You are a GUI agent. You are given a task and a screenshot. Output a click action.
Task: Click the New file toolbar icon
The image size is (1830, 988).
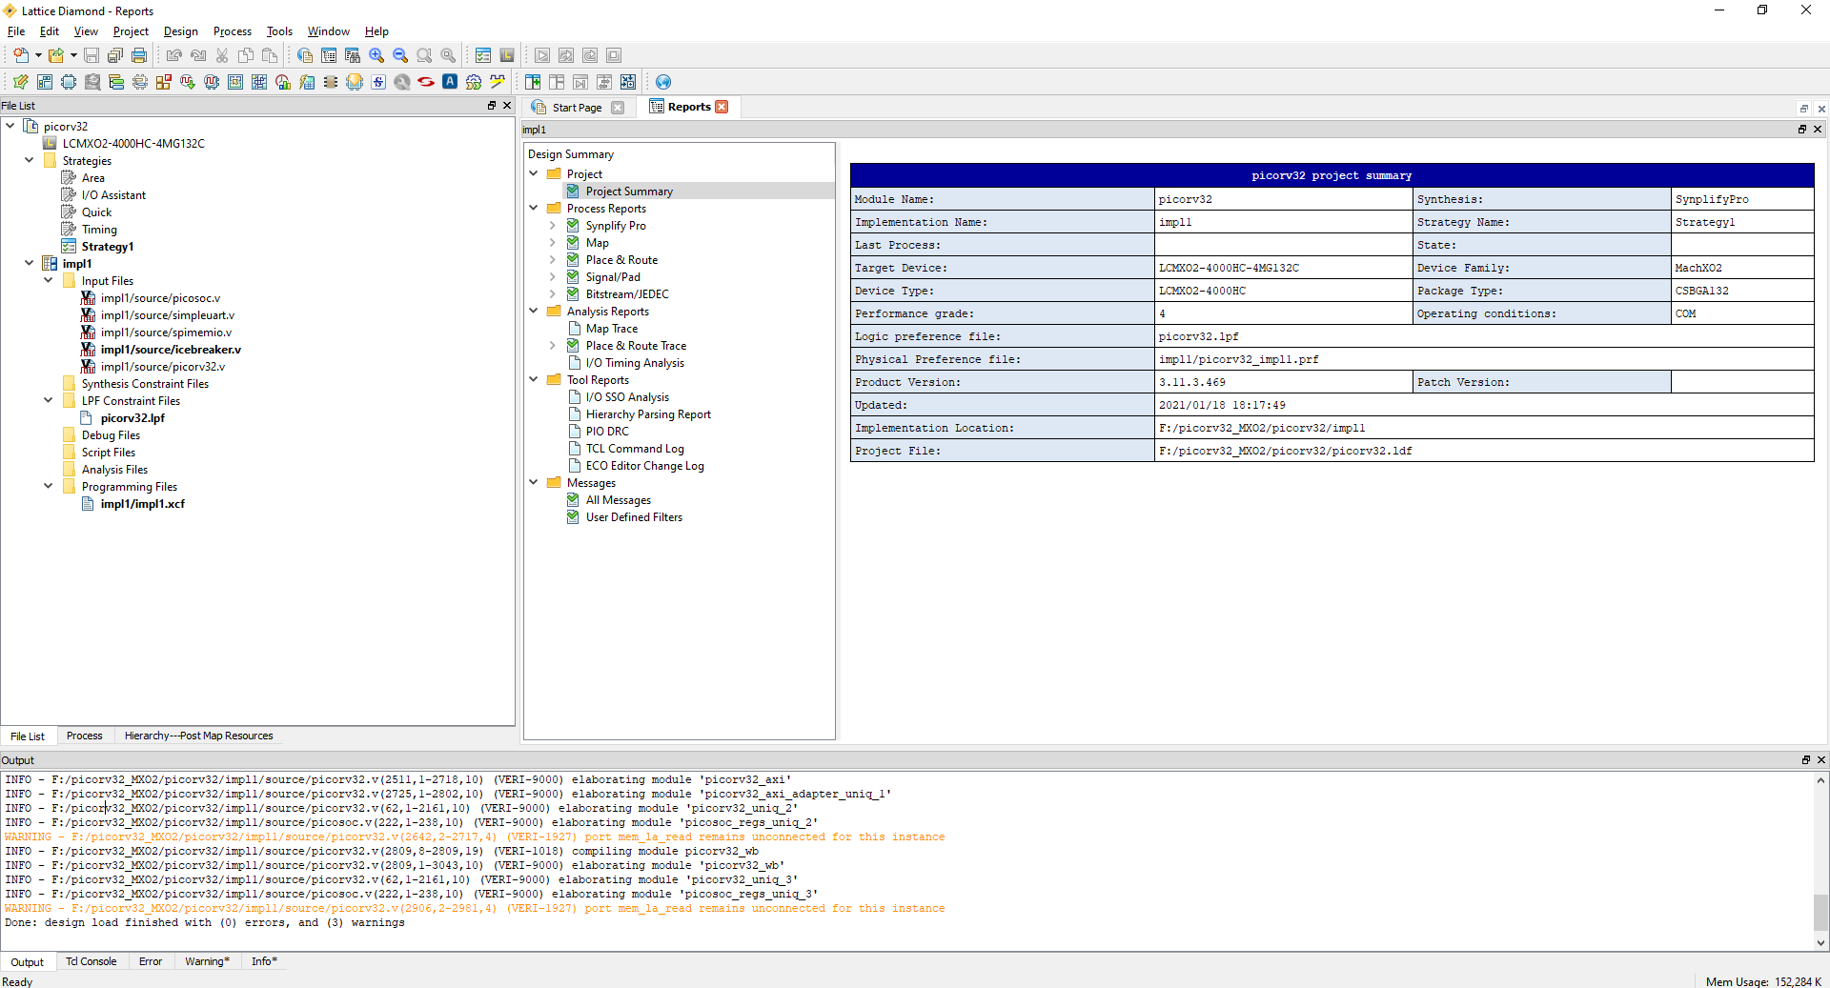point(20,55)
